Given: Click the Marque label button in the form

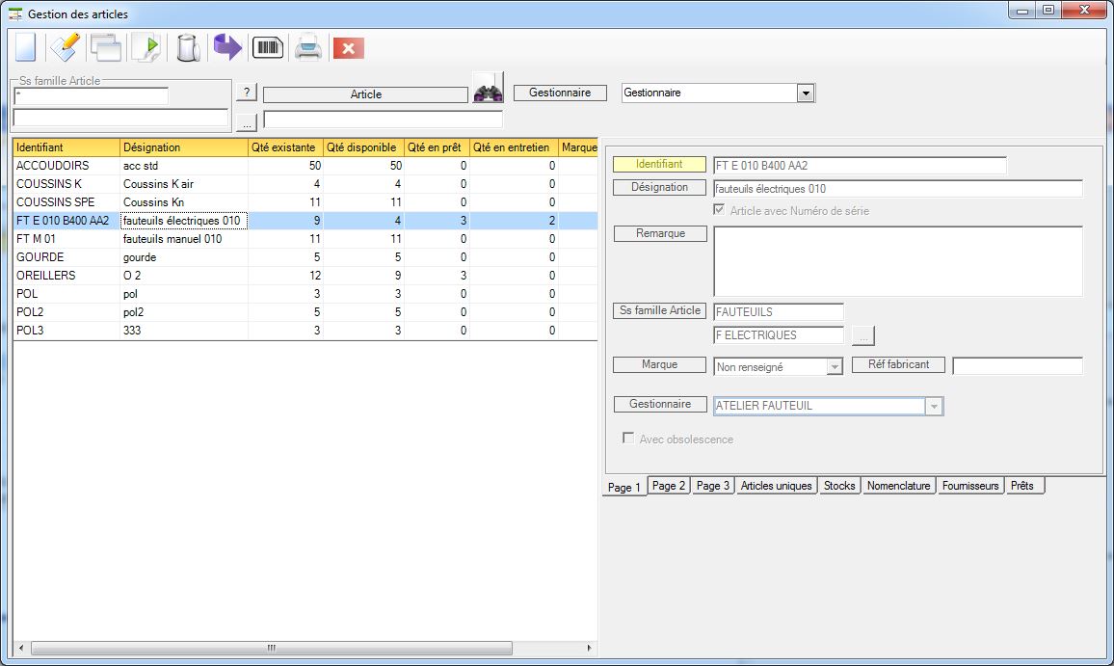Looking at the screenshot, I should pos(659,364).
